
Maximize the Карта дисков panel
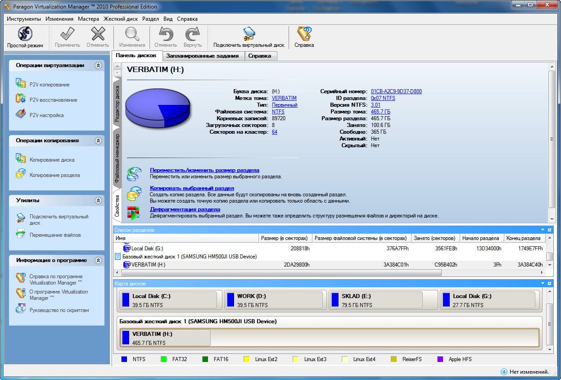(550, 284)
